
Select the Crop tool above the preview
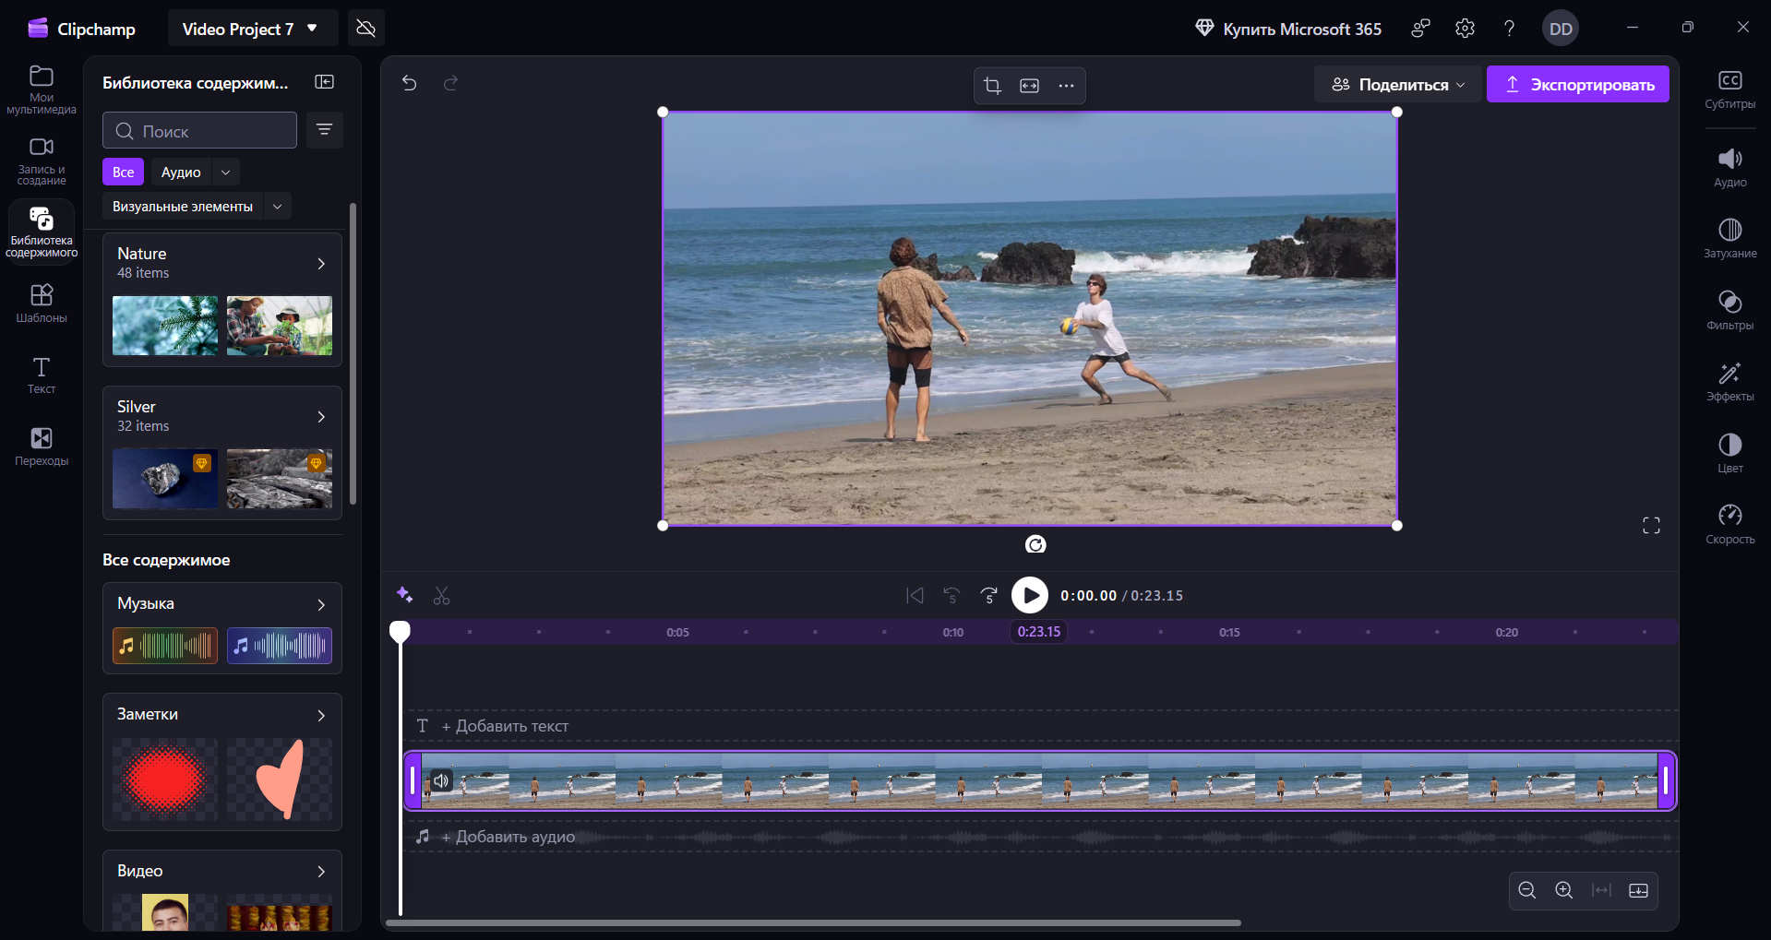(x=992, y=86)
